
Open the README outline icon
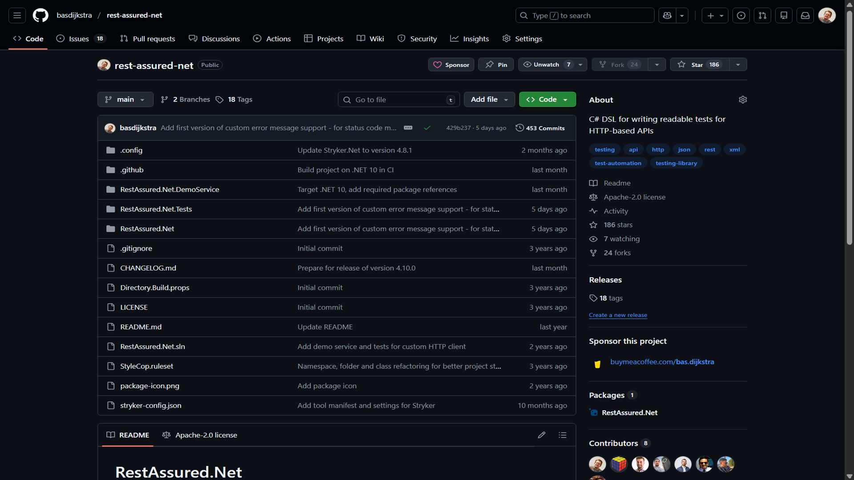pos(563,435)
